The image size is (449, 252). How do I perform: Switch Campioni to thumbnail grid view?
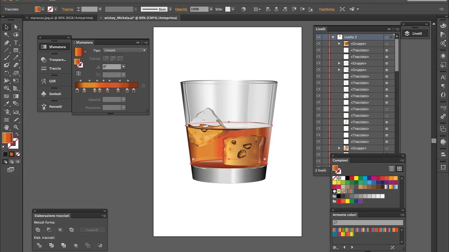[399, 169]
